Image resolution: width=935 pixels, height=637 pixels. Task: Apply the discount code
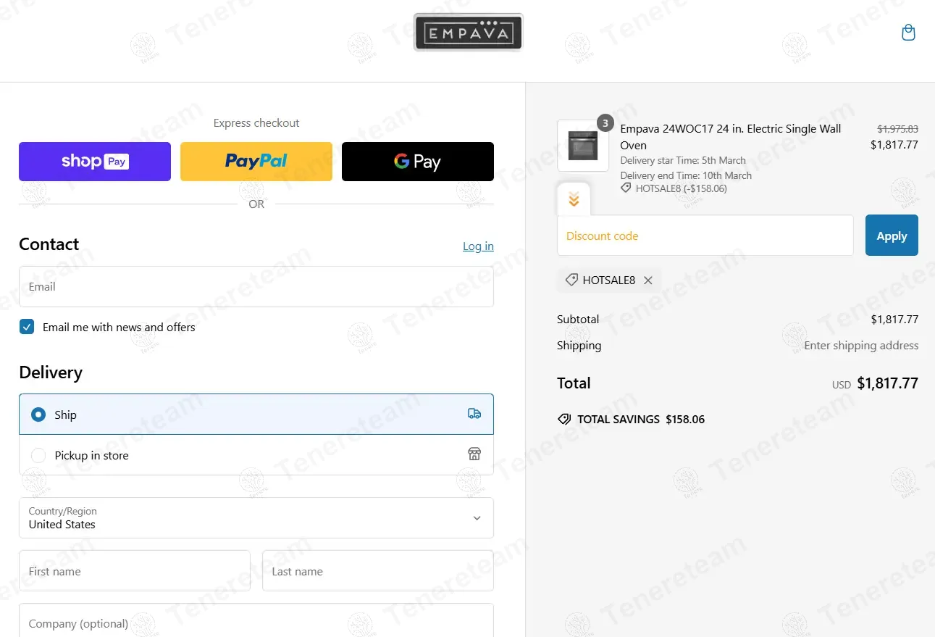coord(892,236)
